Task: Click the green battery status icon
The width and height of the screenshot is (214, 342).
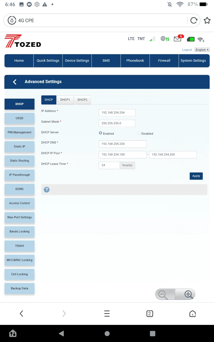Action: [x=191, y=39]
